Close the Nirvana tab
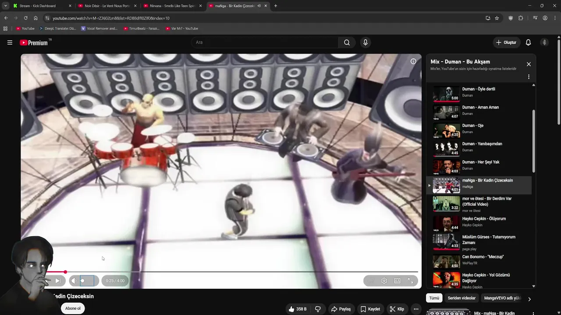The image size is (561, 315). 200,6
